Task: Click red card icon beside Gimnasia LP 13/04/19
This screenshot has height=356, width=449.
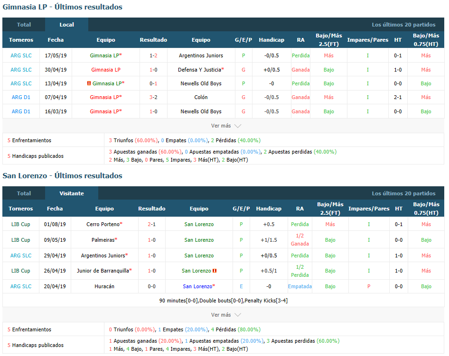Action: (x=89, y=83)
